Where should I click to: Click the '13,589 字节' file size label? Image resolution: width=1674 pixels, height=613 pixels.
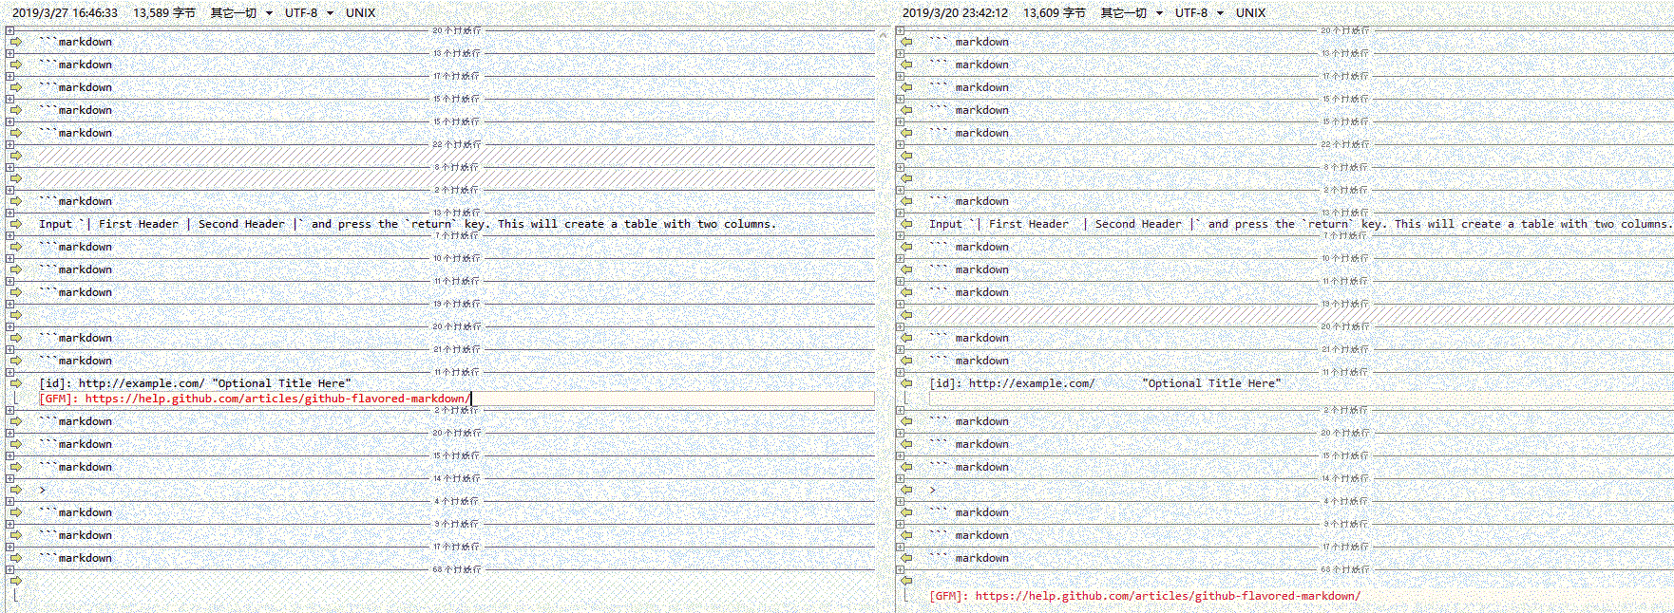164,12
